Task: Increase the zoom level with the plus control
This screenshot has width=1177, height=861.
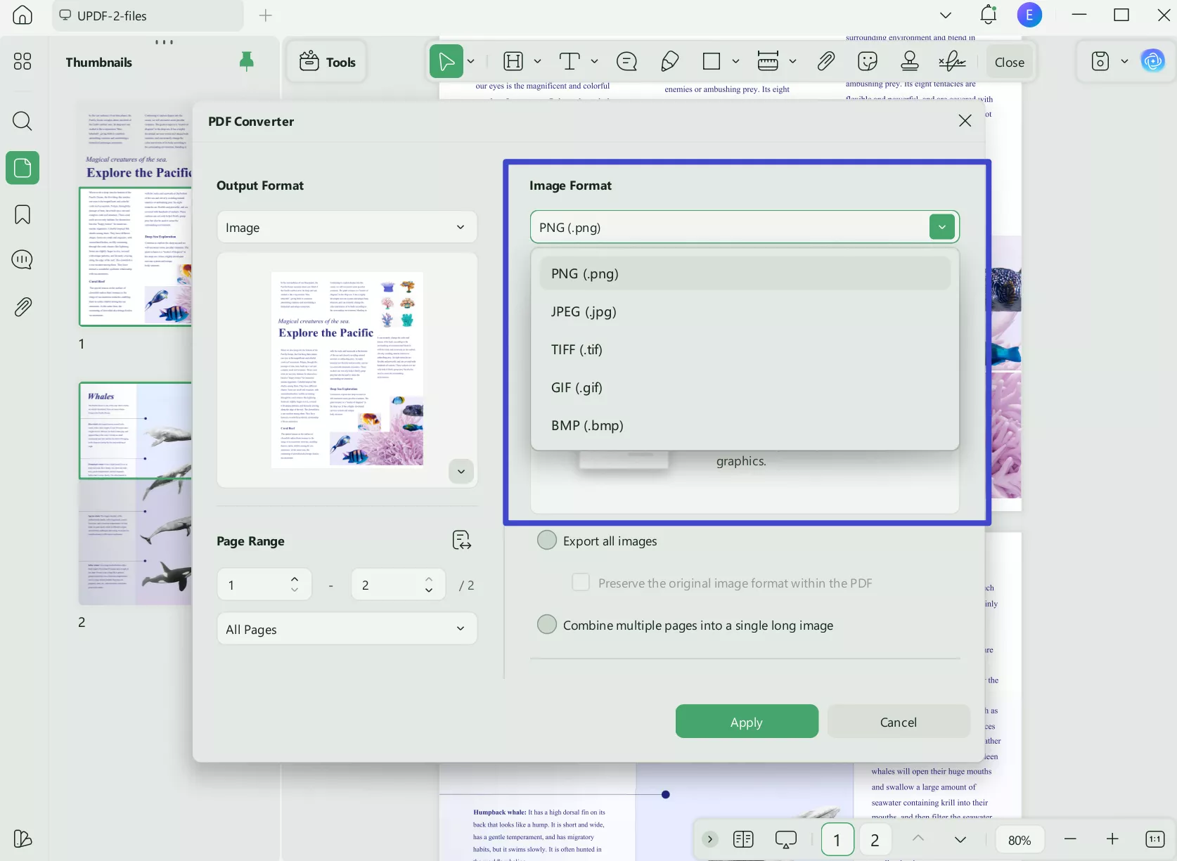Action: pyautogui.click(x=1113, y=839)
